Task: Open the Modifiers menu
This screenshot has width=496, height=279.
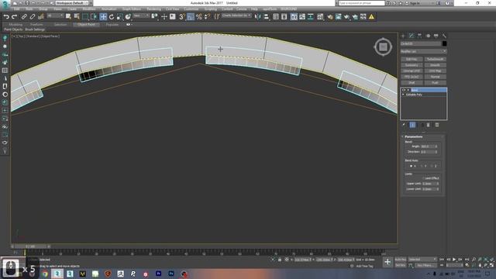Action: click(x=89, y=9)
